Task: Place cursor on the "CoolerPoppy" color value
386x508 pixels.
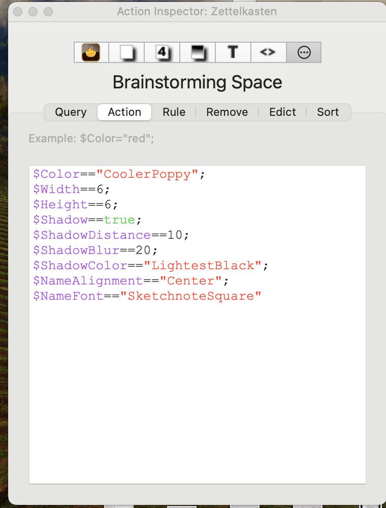Action: click(x=147, y=174)
